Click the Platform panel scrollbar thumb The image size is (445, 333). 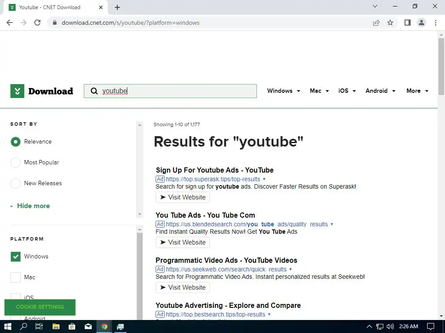[x=139, y=276]
